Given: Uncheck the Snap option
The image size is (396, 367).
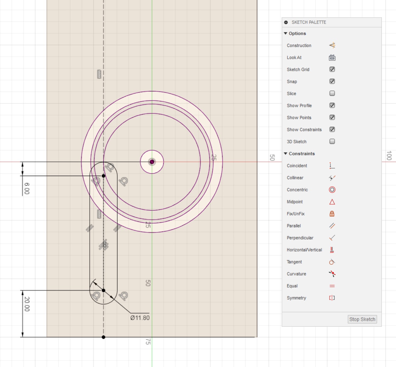Looking at the screenshot, I should coord(332,81).
